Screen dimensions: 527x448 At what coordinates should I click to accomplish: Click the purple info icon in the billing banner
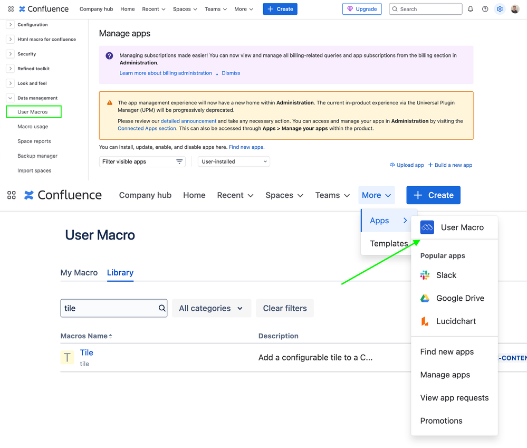coord(109,56)
